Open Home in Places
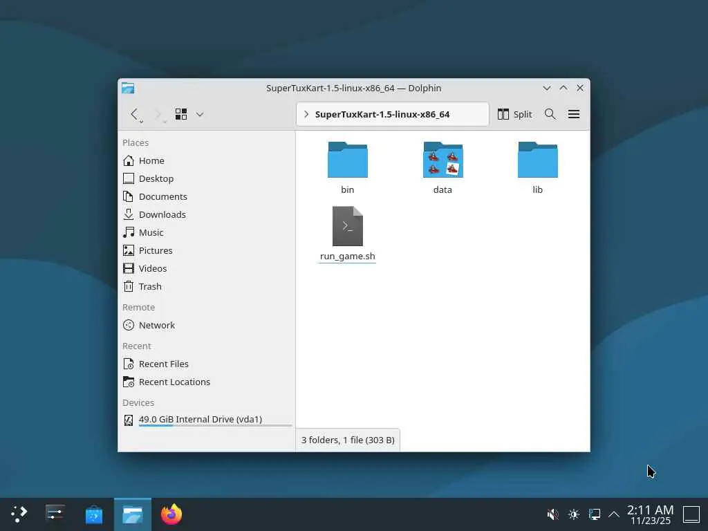 [207, 160]
